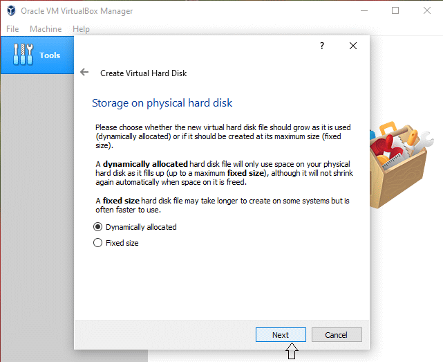Click the Tools label in the sidebar
Viewport: 443px width, 362px height.
point(50,55)
